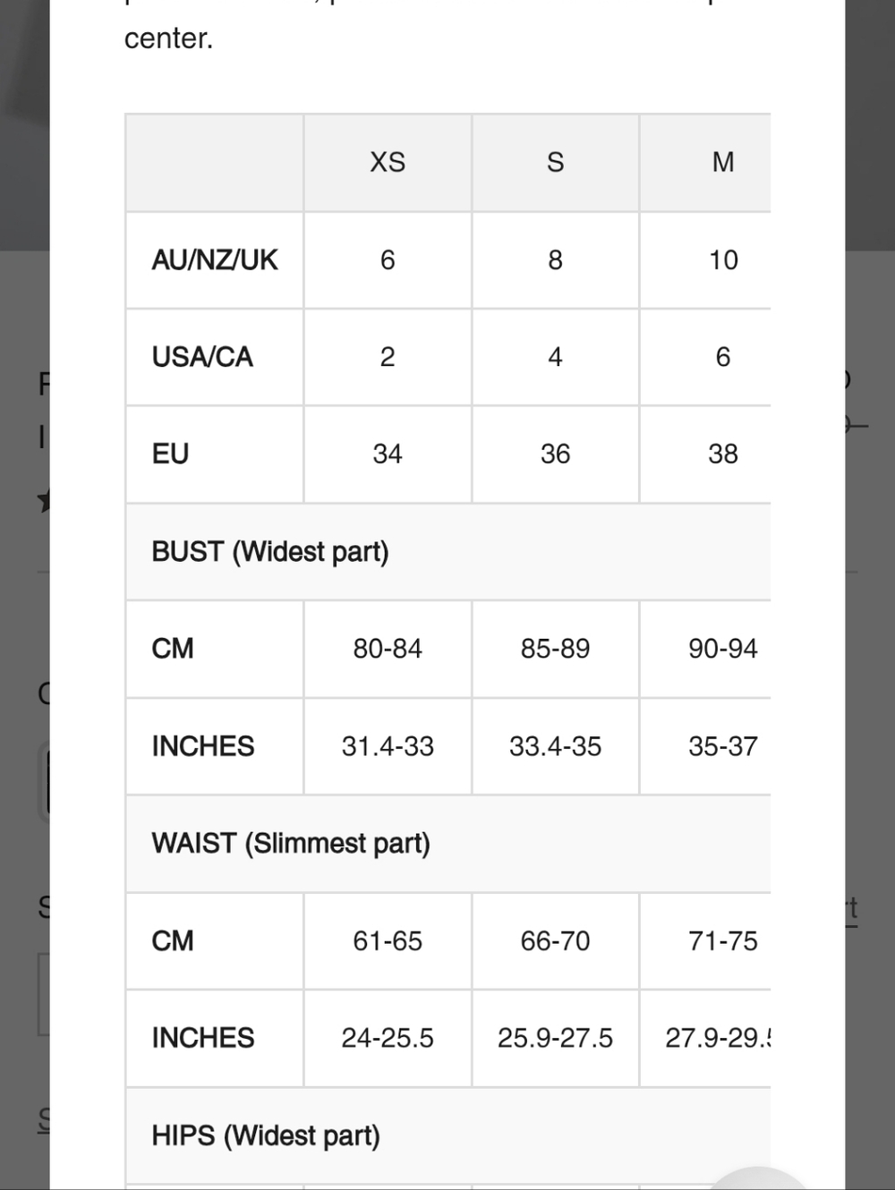Select the AU/NZ/UK row label
Image resolution: width=895 pixels, height=1190 pixels.
[215, 259]
